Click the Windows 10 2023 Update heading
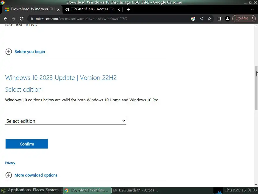Screen dimensions: 258x194 click(x=61, y=78)
